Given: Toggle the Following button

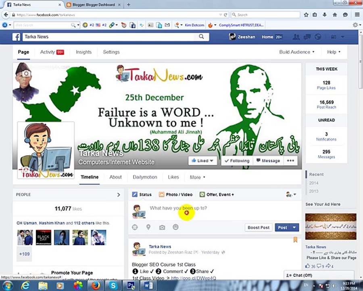Looking at the screenshot, I should click(237, 160).
